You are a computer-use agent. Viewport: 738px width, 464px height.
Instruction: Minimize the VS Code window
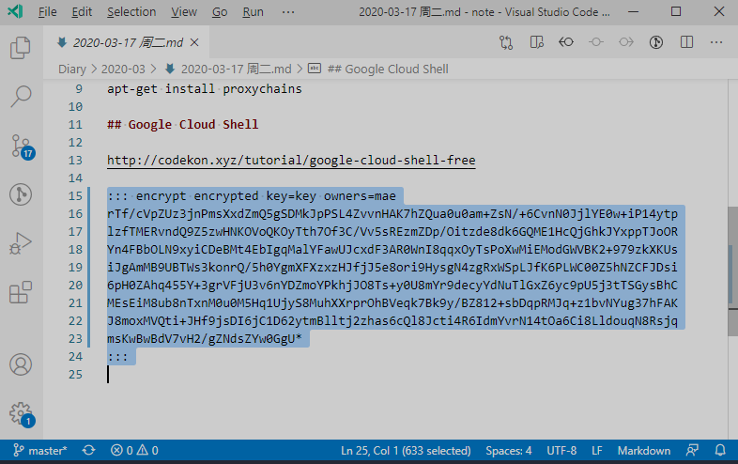634,11
